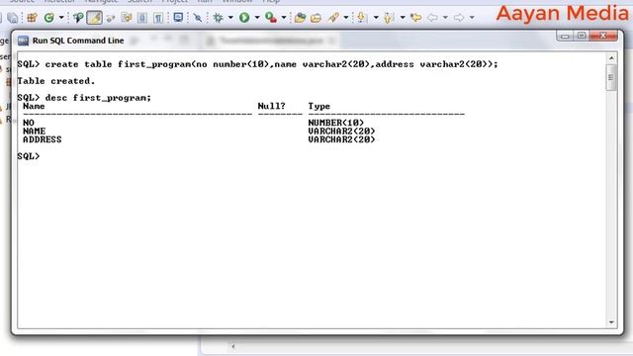Click the 'Run SQL Command Line' window title

[x=78, y=41]
